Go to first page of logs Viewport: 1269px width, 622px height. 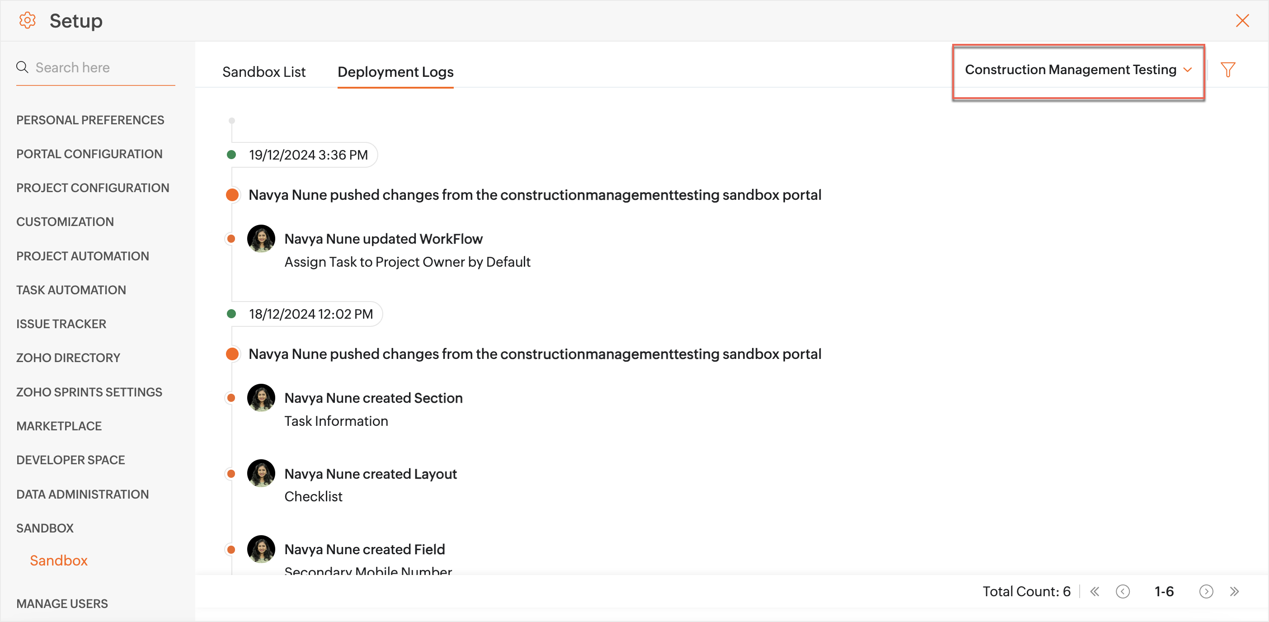coord(1095,591)
